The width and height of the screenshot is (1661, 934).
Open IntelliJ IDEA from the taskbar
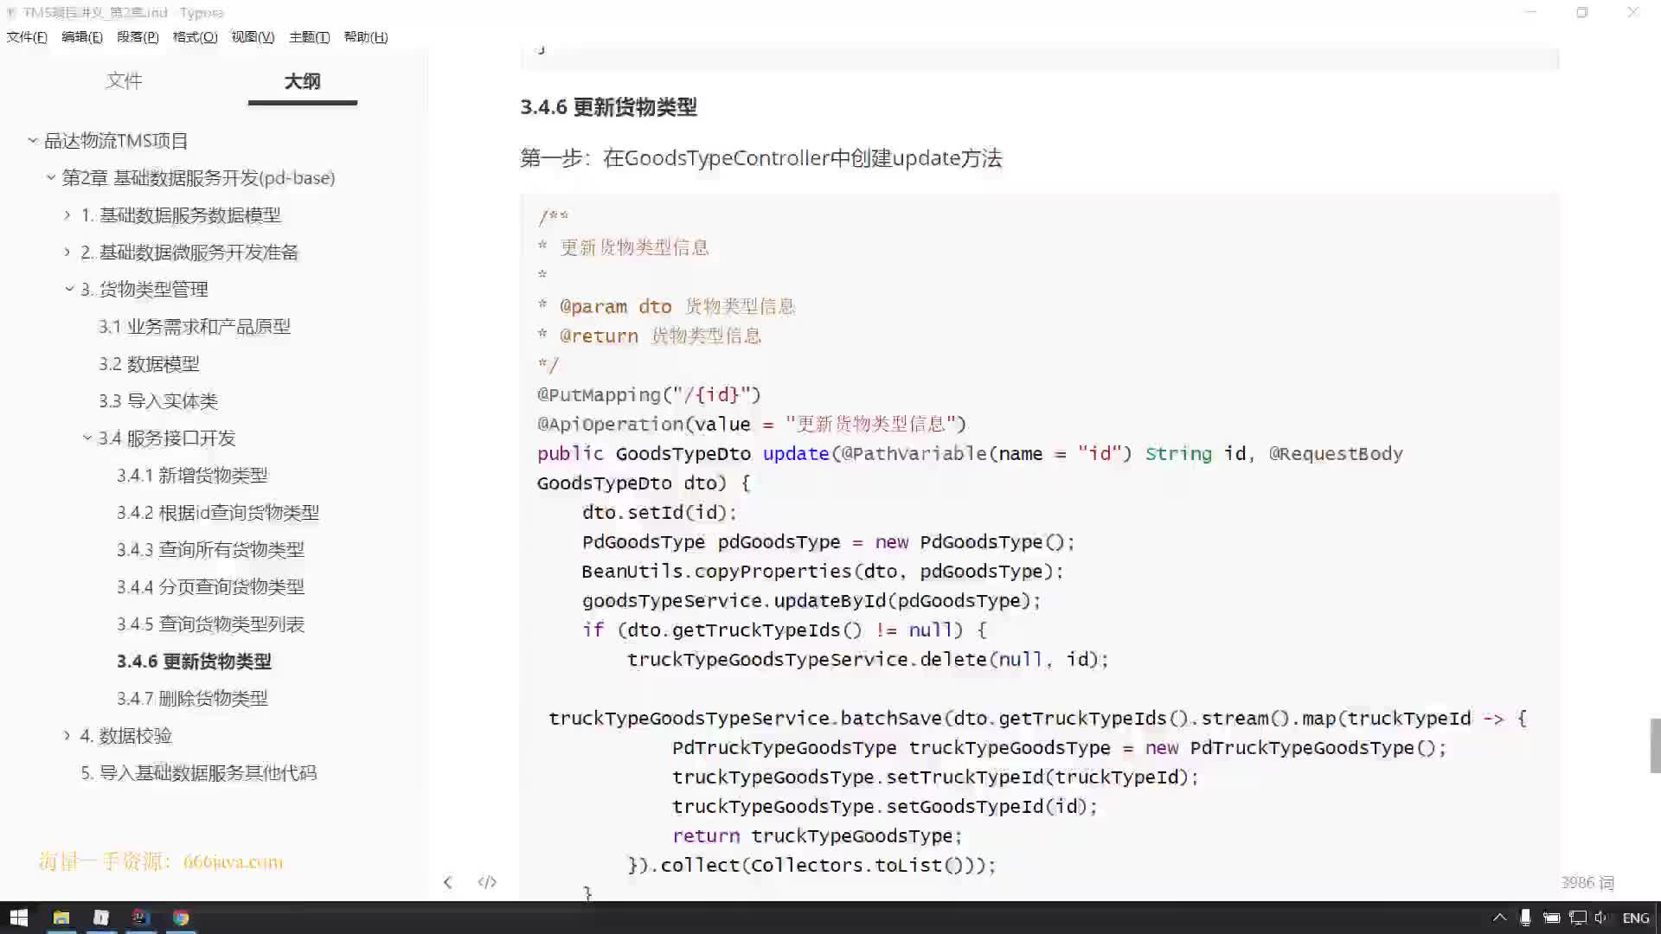pos(141,918)
